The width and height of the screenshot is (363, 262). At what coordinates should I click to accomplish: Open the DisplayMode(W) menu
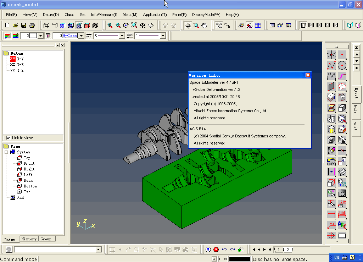point(206,15)
